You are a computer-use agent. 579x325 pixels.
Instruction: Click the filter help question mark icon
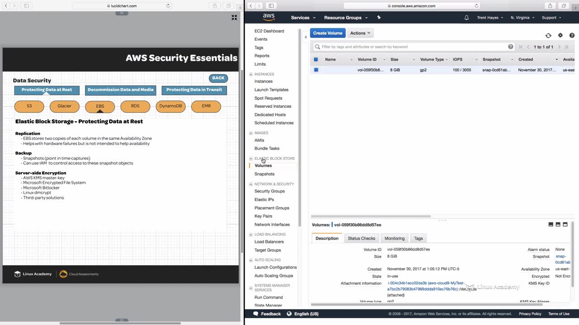pos(511,46)
